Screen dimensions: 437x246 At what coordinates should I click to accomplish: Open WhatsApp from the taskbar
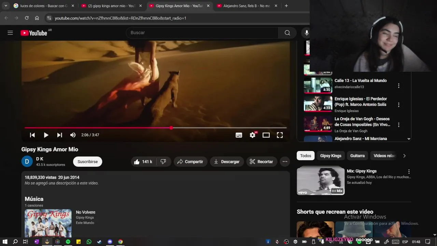point(89,242)
